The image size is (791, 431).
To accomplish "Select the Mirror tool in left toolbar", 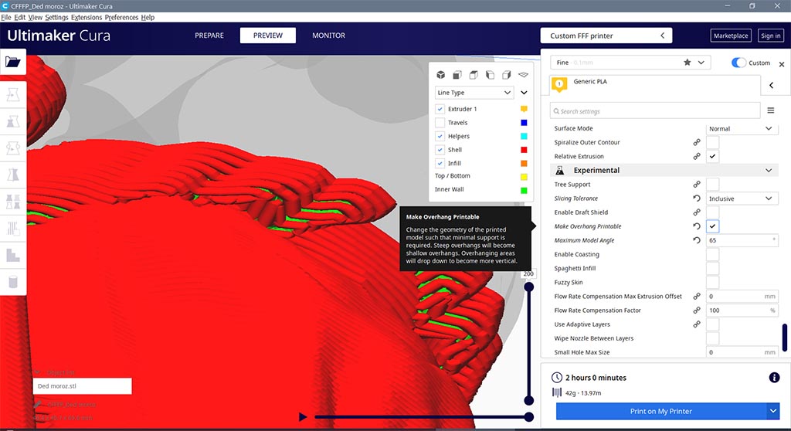I will (13, 175).
